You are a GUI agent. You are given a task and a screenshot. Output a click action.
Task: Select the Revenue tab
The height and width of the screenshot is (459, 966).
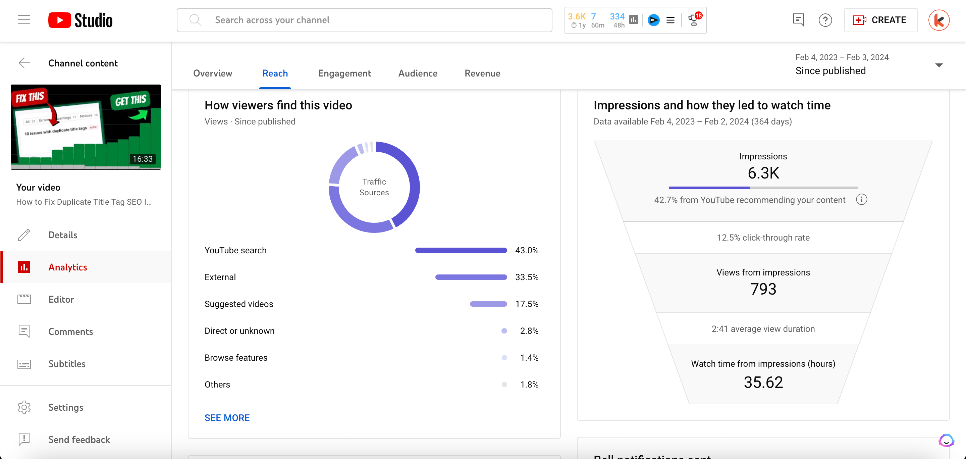click(482, 73)
